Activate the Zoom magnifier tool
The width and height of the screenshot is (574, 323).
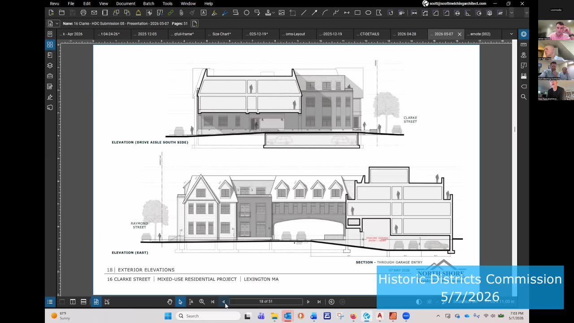point(202,302)
